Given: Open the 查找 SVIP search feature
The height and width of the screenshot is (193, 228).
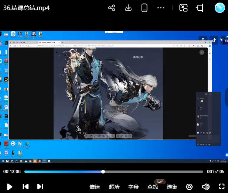Looking at the screenshot, I should click(x=153, y=187).
